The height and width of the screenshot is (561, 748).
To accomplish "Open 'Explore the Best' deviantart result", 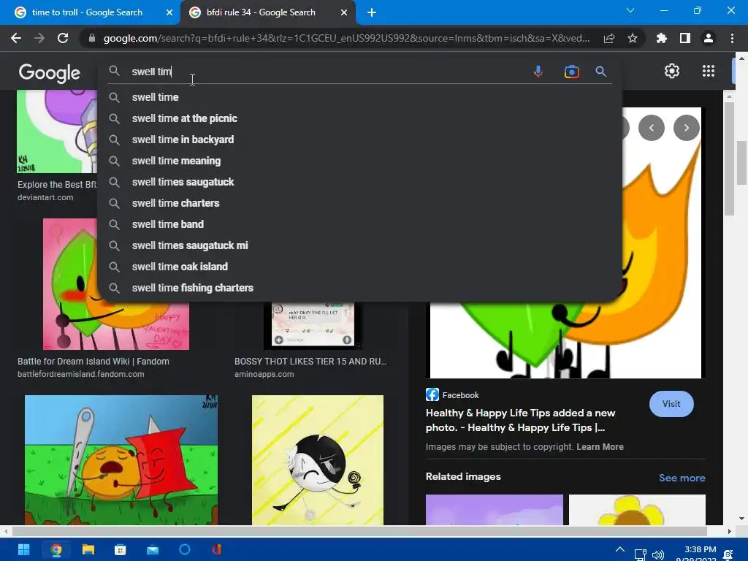I will tap(57, 184).
